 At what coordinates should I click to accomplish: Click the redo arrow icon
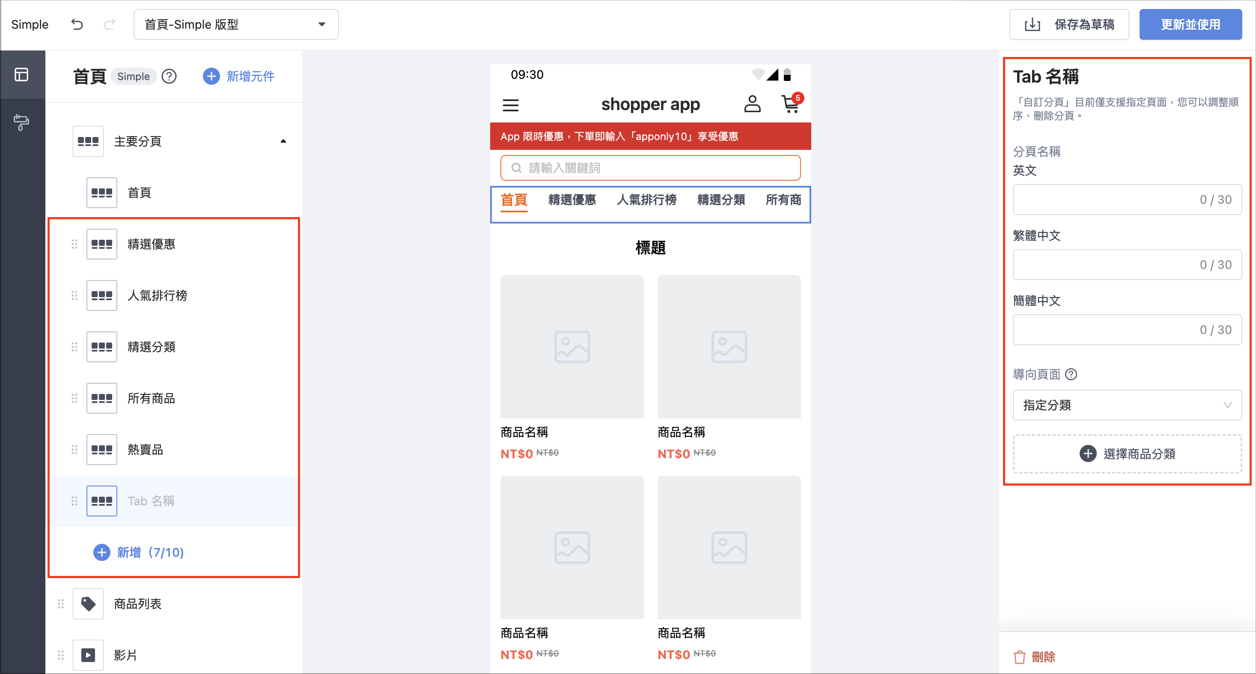click(x=110, y=24)
